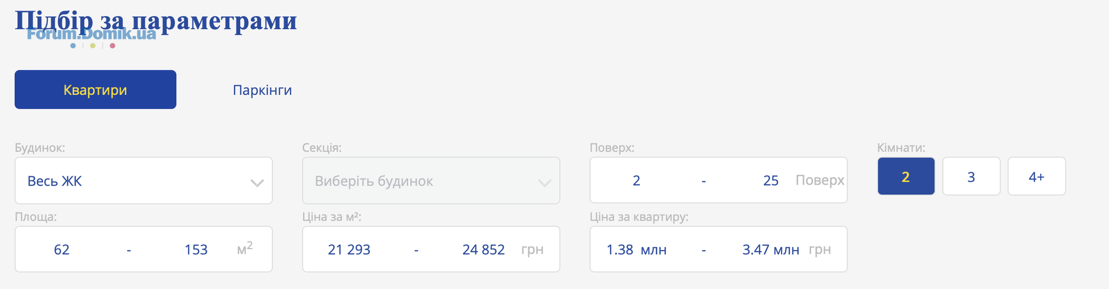Switch to the Квартири tab
Image resolution: width=1109 pixels, height=289 pixels.
(95, 89)
